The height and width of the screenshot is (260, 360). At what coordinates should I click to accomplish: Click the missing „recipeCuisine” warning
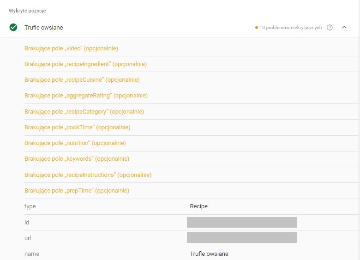(x=82, y=80)
